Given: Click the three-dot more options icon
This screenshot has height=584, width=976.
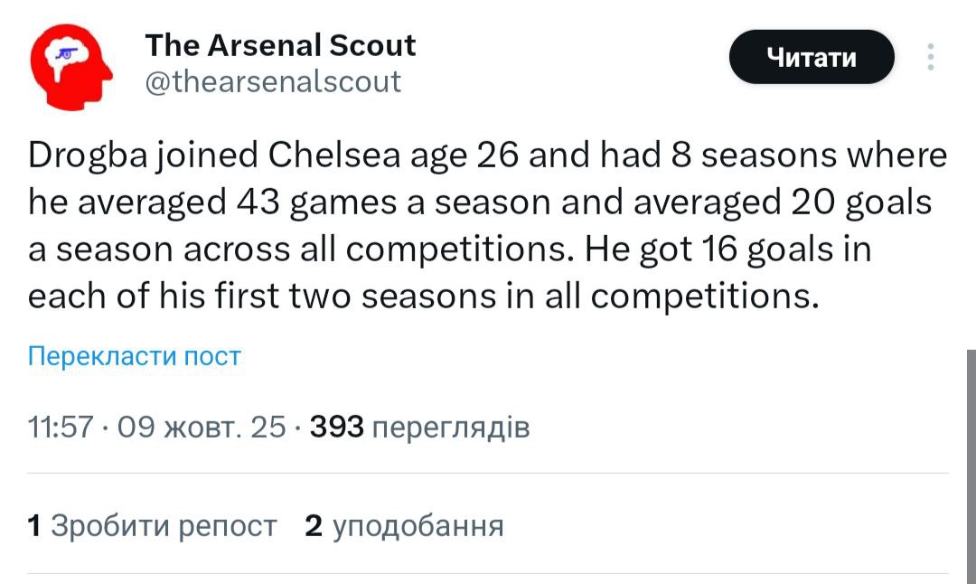Looking at the screenshot, I should 930,58.
